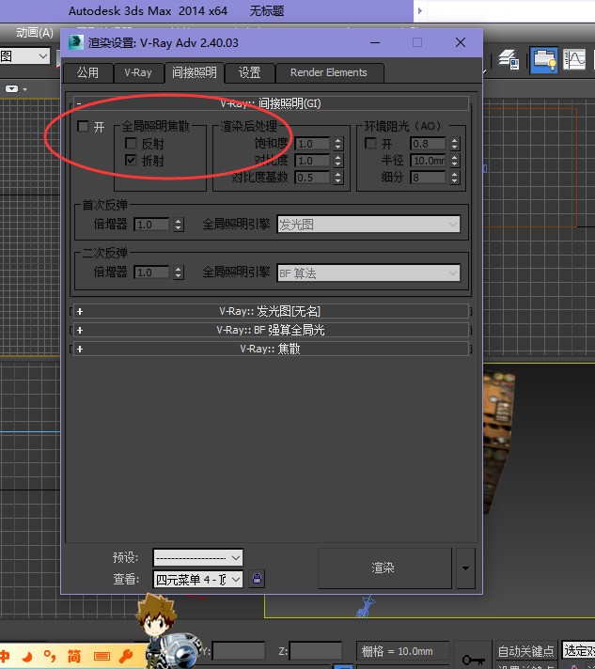Switch to the 公用 tab
Image resolution: width=595 pixels, height=669 pixels.
pos(88,73)
